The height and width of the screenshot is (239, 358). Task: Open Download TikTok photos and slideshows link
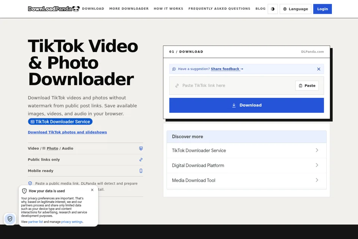[x=67, y=132]
